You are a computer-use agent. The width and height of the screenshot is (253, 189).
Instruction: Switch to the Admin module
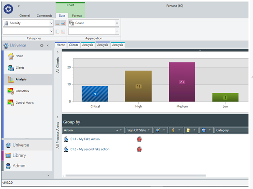(28, 166)
